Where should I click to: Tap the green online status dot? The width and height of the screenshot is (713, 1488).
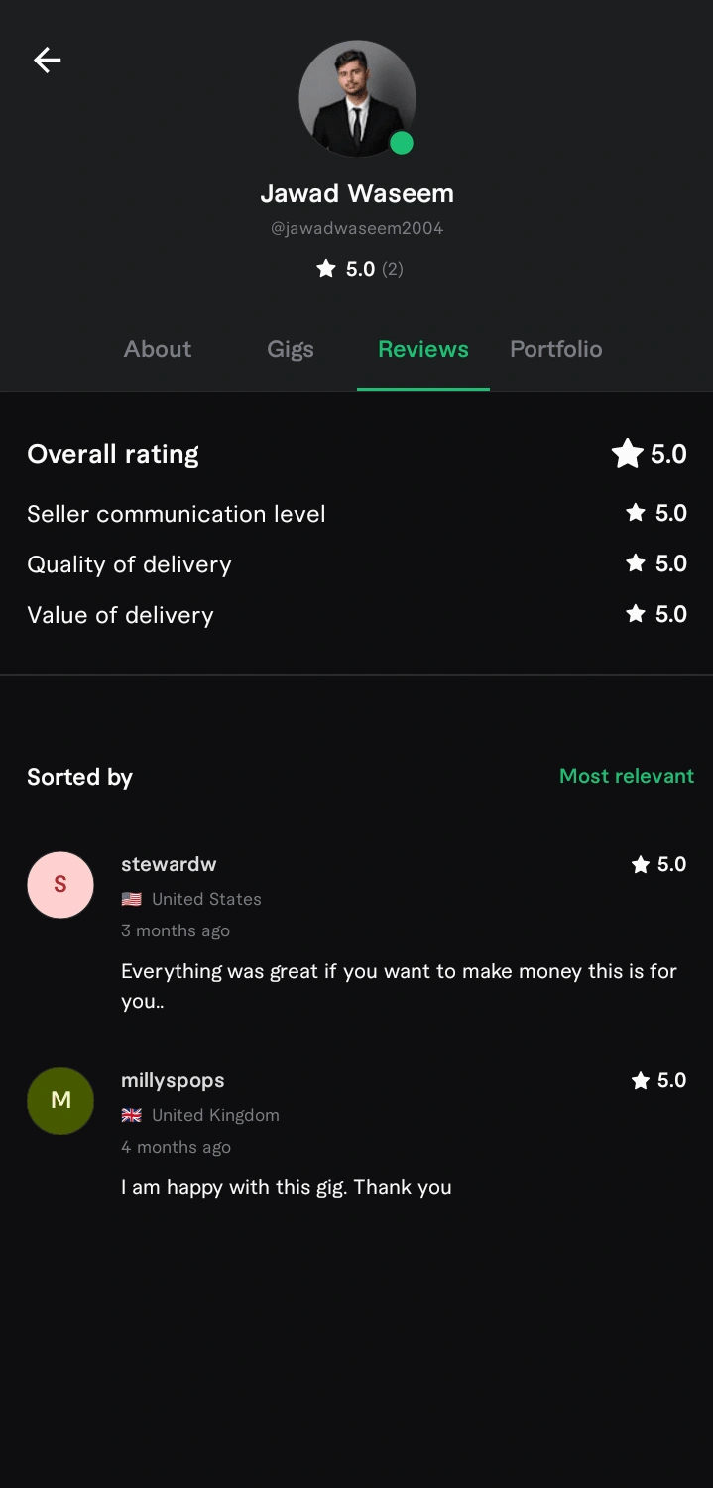click(x=401, y=143)
